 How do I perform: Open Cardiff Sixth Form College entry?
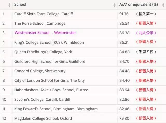tap(44, 14)
